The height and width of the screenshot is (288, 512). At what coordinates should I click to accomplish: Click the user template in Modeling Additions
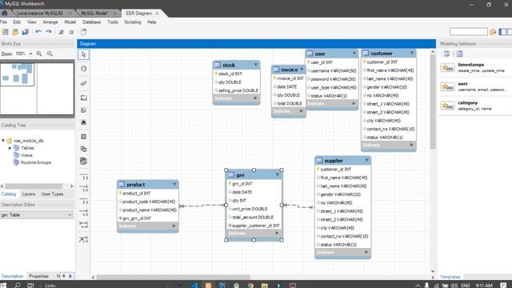(474, 86)
